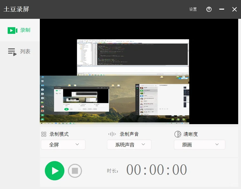
Task: Expand the 系统声音 audio source dropdown
Action: coord(129,144)
